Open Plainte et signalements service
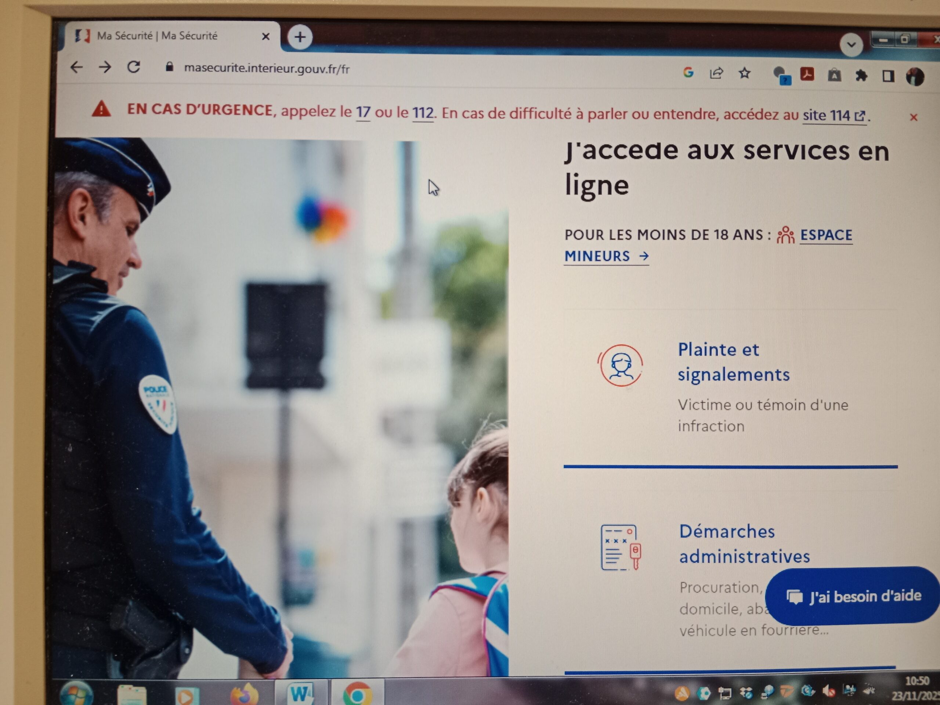Screen dimensions: 940x705 (x=733, y=362)
